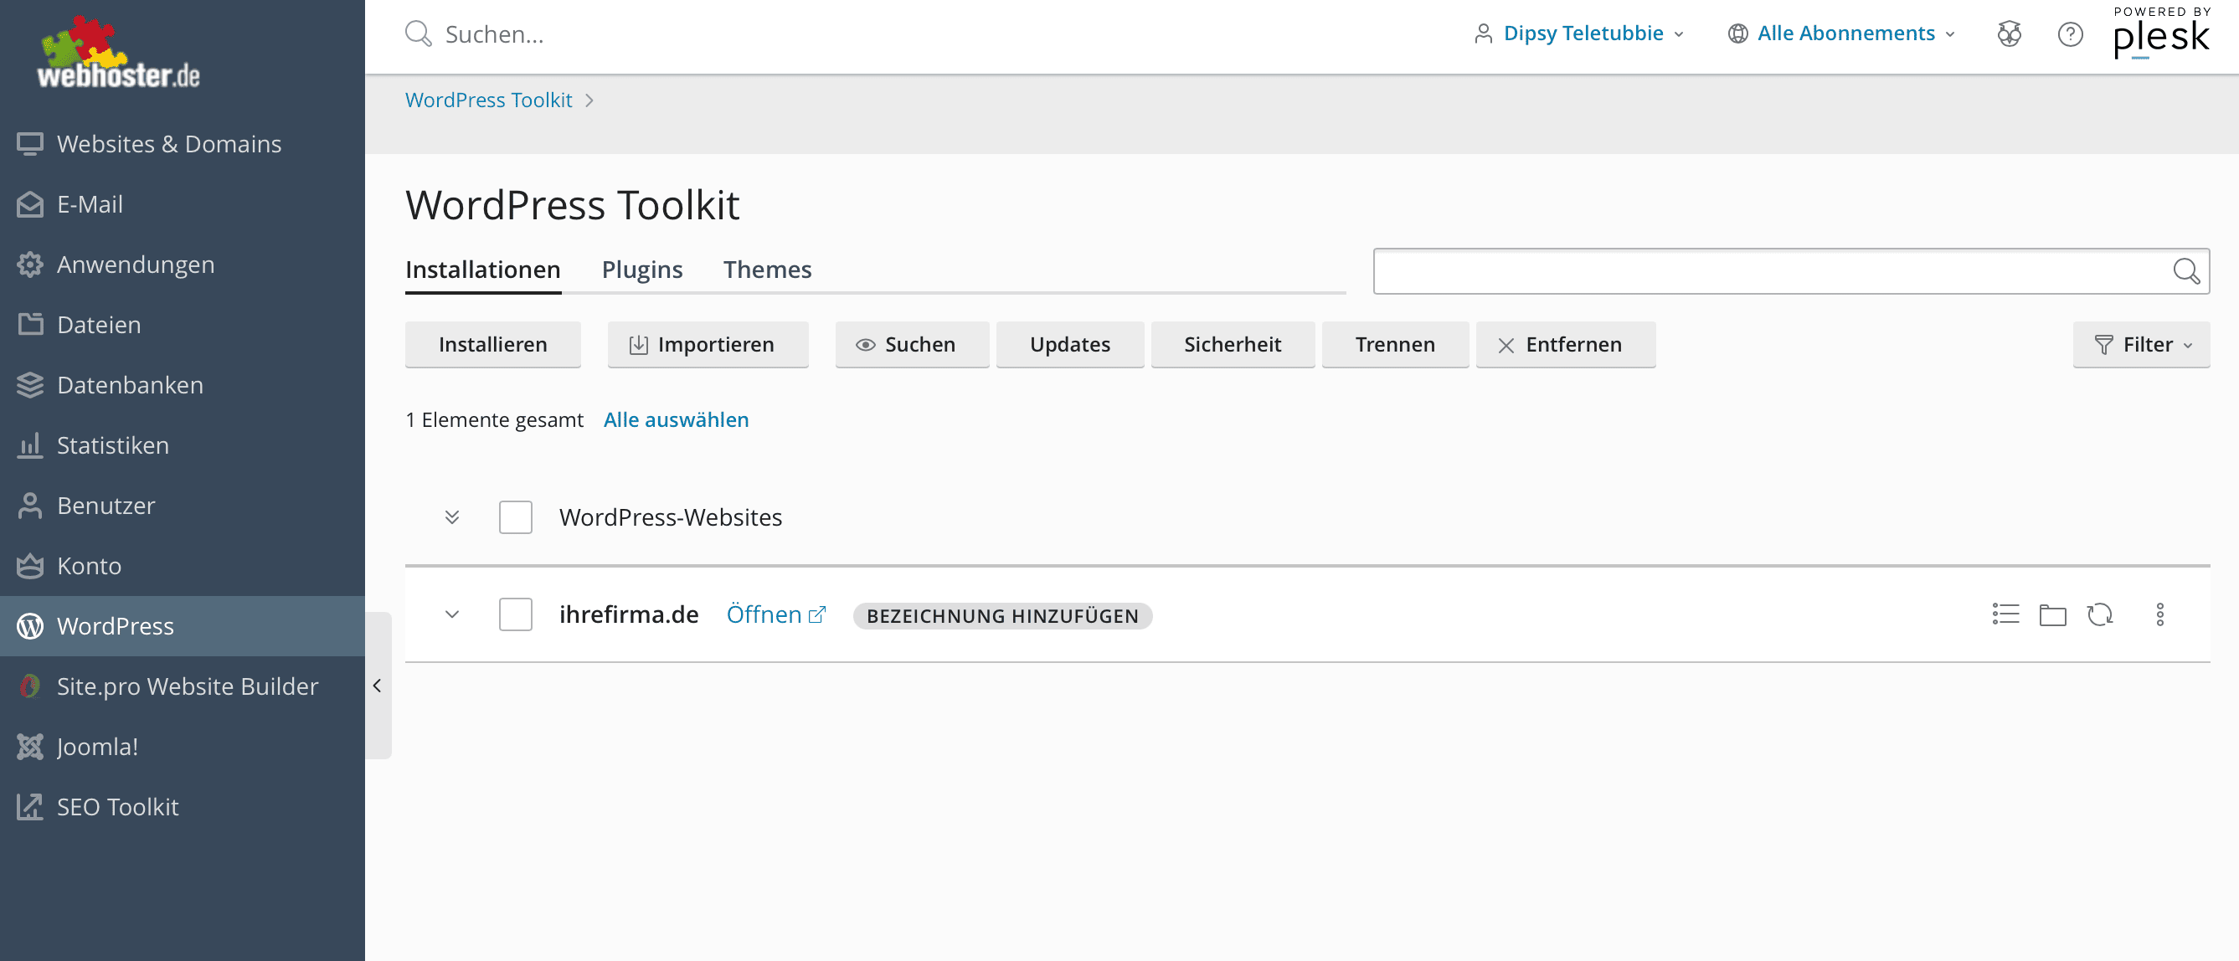
Task: Open the three-dot menu for ihrefirma.de
Action: [2159, 614]
